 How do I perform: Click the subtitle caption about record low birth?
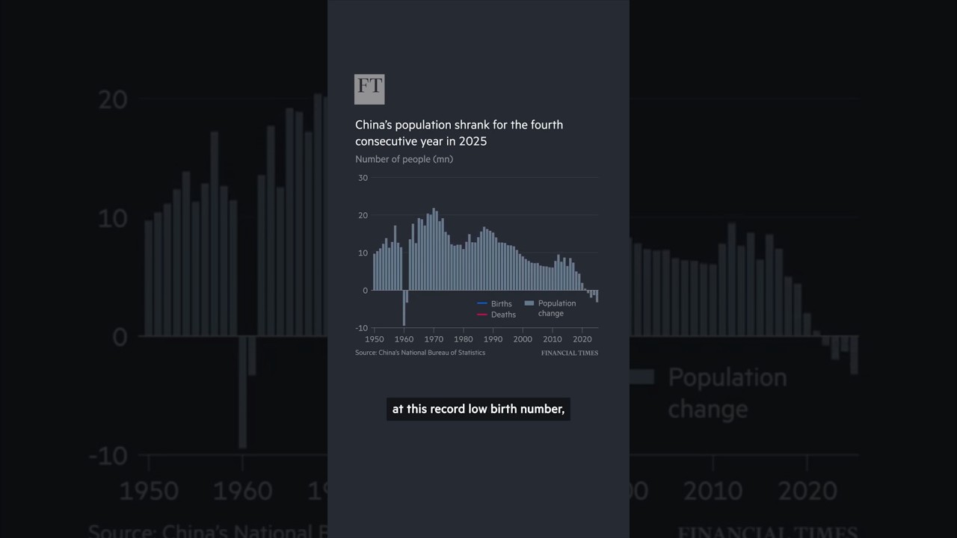pyautogui.click(x=478, y=409)
